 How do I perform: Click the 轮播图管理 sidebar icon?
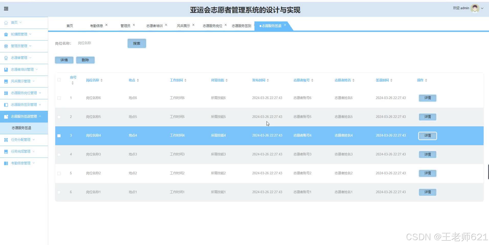[6, 34]
